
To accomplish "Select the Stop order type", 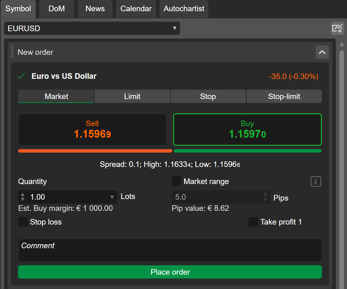I will tap(208, 97).
